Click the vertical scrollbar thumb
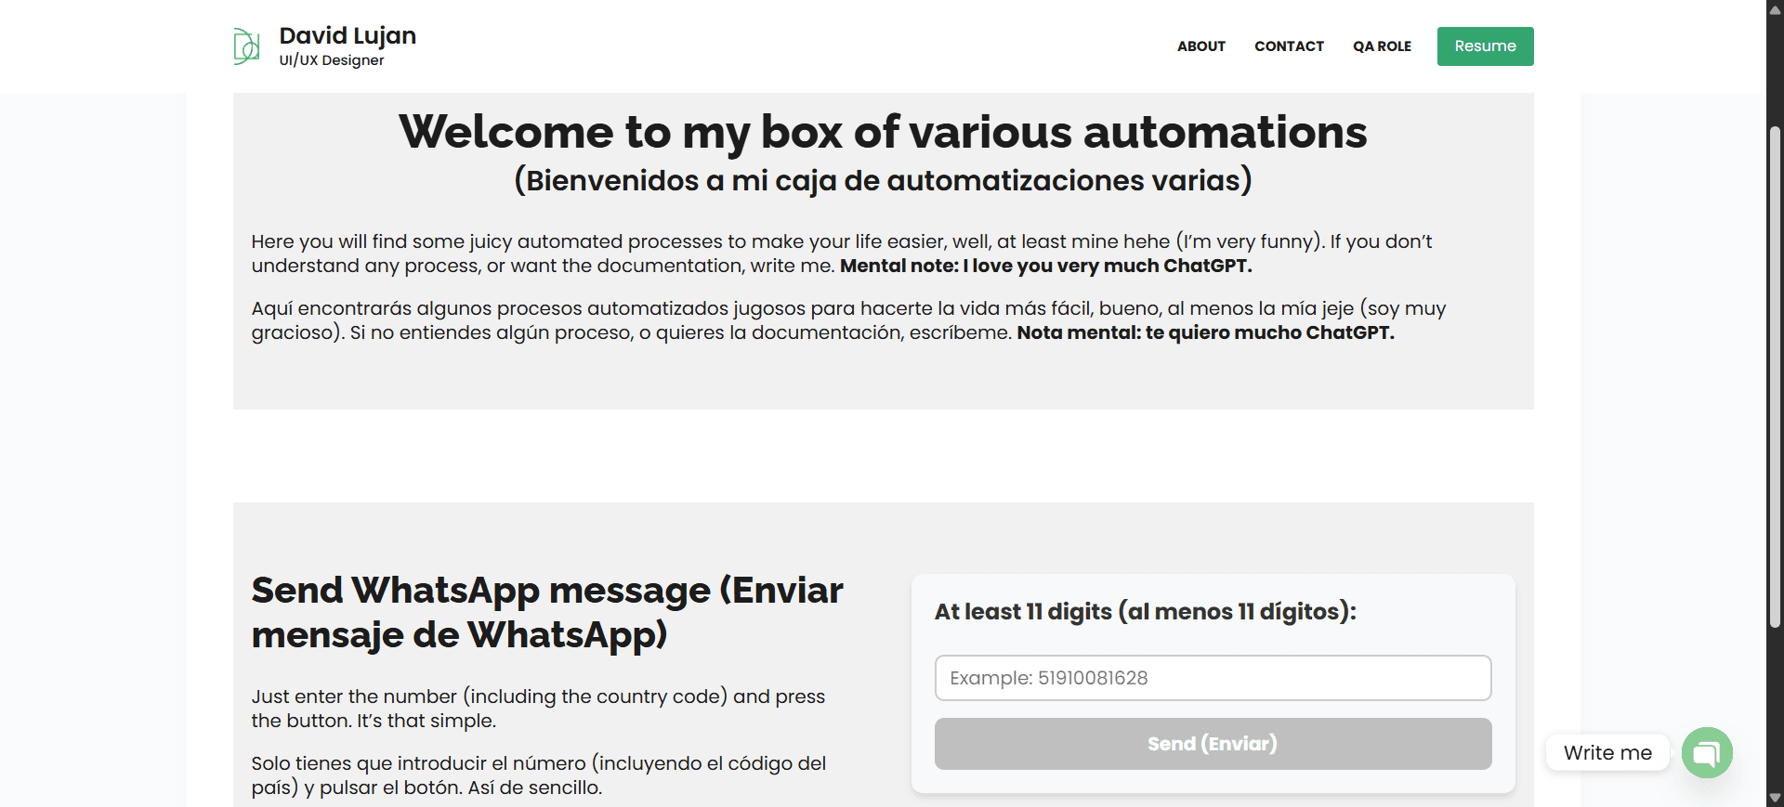 point(1775,371)
